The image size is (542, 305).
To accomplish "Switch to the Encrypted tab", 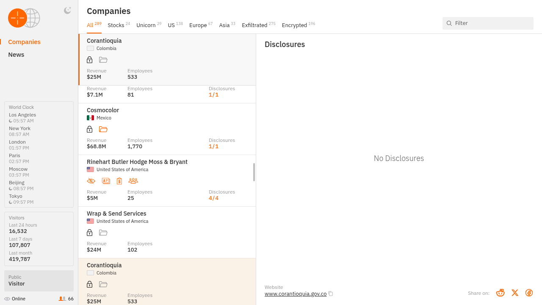I will [299, 25].
